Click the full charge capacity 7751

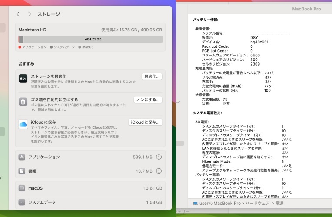click(x=268, y=86)
